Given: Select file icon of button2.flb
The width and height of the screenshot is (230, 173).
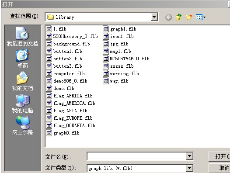Looking at the screenshot, I should (49, 59).
